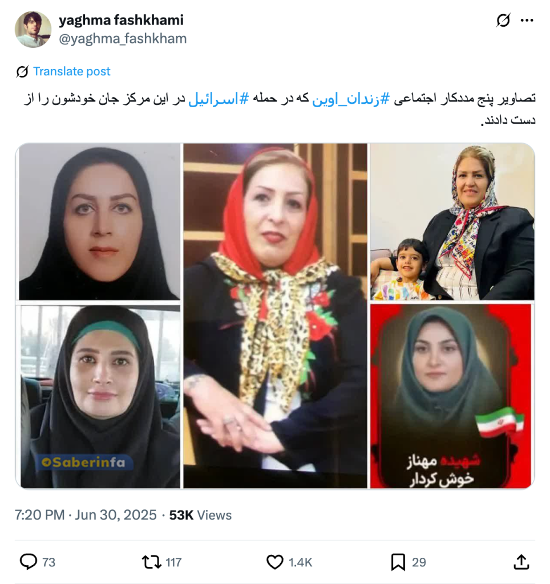Click the share upload icon
The image size is (550, 584).
(521, 562)
